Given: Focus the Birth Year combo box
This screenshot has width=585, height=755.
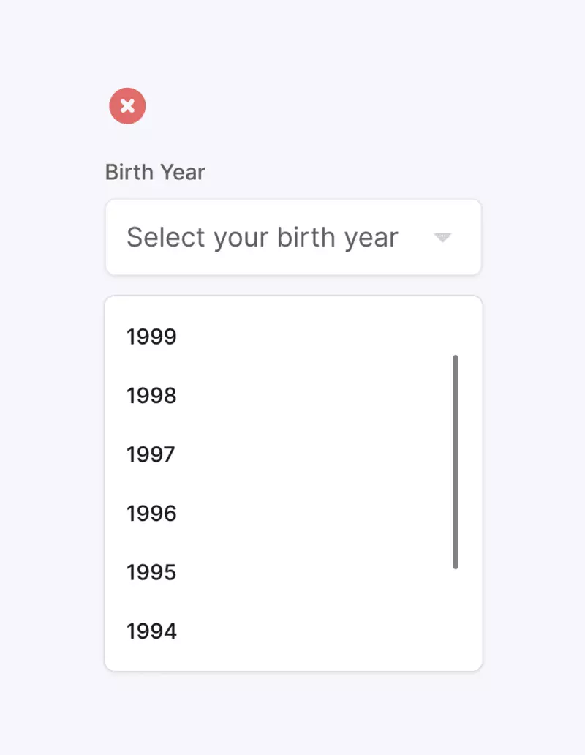Looking at the screenshot, I should coord(293,237).
